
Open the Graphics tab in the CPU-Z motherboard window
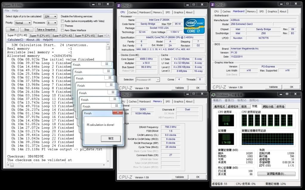272,11
